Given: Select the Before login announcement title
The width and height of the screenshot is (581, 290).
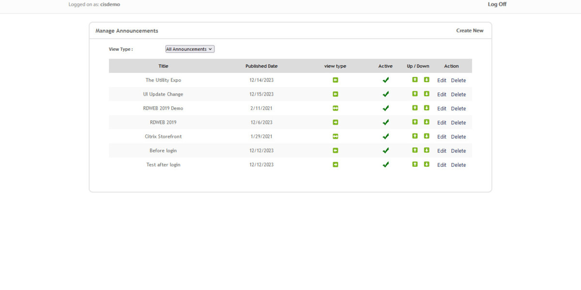Looking at the screenshot, I should click(x=163, y=150).
